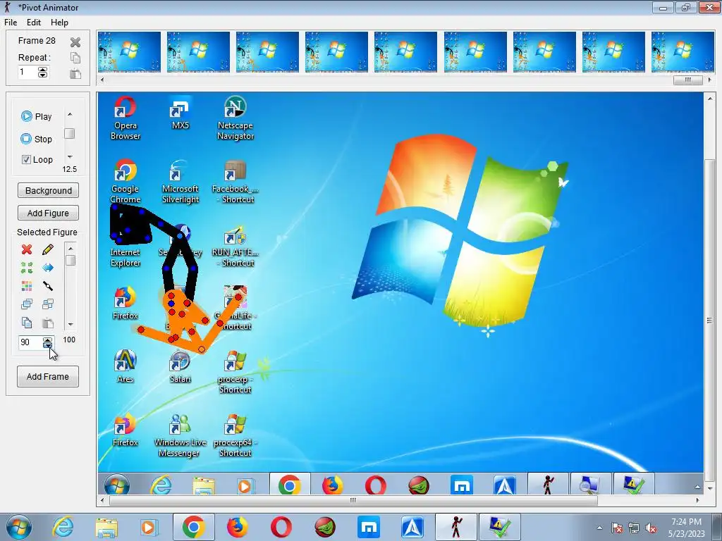Click the canvas vertical scrollbar down arrow
This screenshot has width=722, height=541.
coord(709,487)
